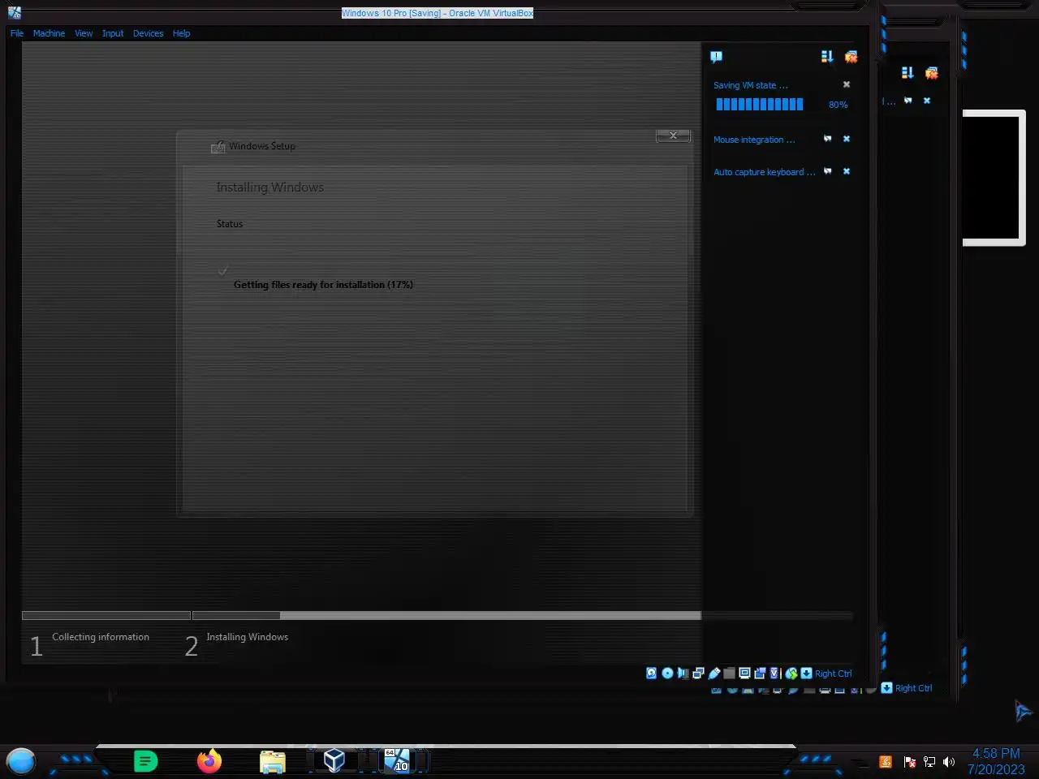Open File Explorer from the taskbar
The image size is (1039, 779).
(x=273, y=761)
